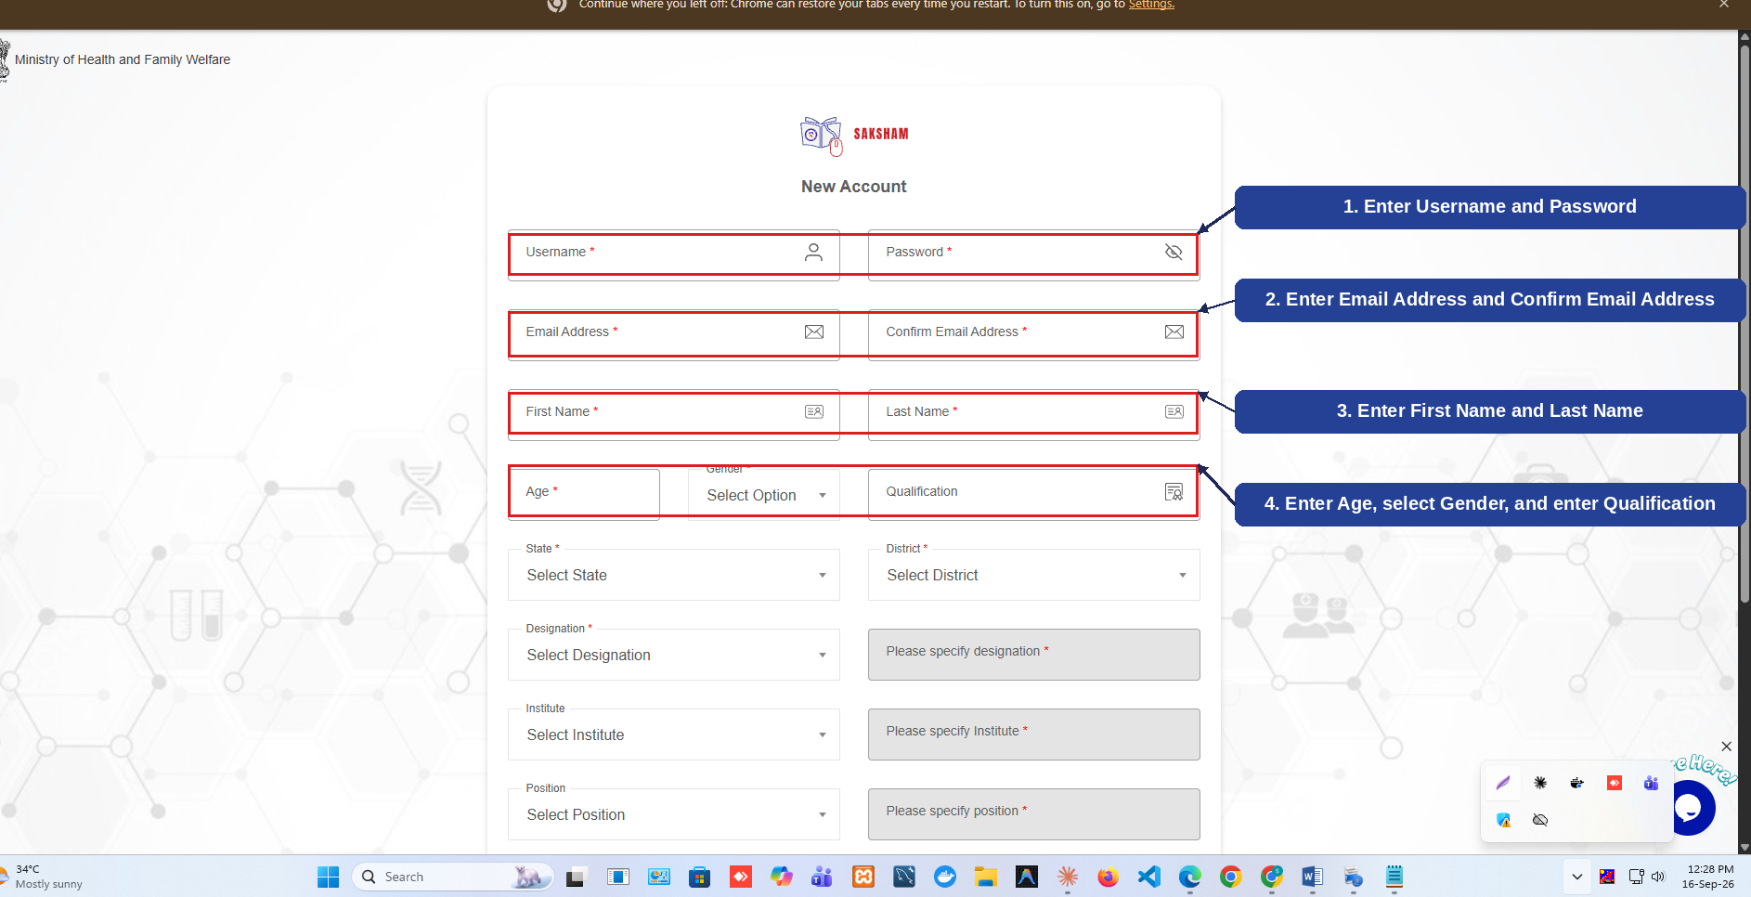Open the chat bubble help widget
The image size is (1751, 897).
tap(1690, 808)
